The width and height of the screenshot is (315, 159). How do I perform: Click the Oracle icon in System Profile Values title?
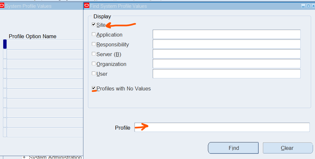pyautogui.click(x=2, y=6)
